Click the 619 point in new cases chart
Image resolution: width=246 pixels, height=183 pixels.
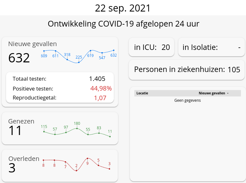point(91,51)
